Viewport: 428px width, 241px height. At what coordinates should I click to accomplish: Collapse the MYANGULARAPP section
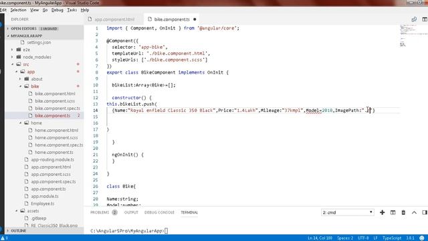44,35
